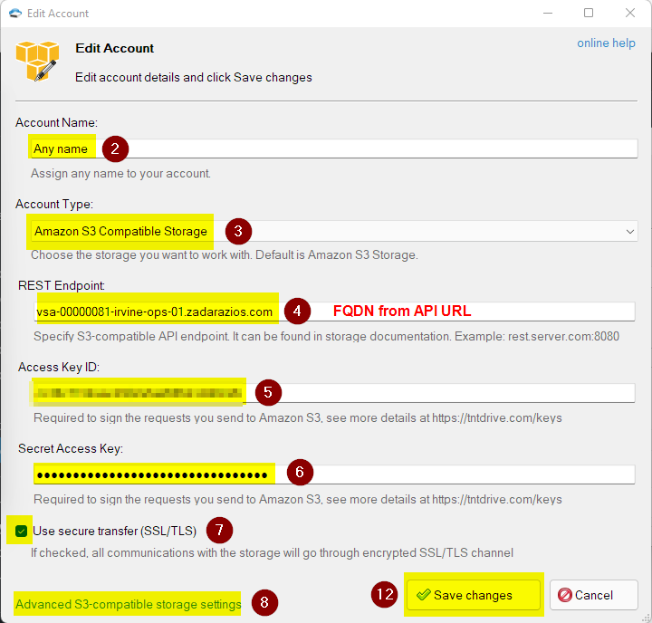This screenshot has height=623, width=652.
Task: Maximize the Edit Account window
Action: click(589, 13)
